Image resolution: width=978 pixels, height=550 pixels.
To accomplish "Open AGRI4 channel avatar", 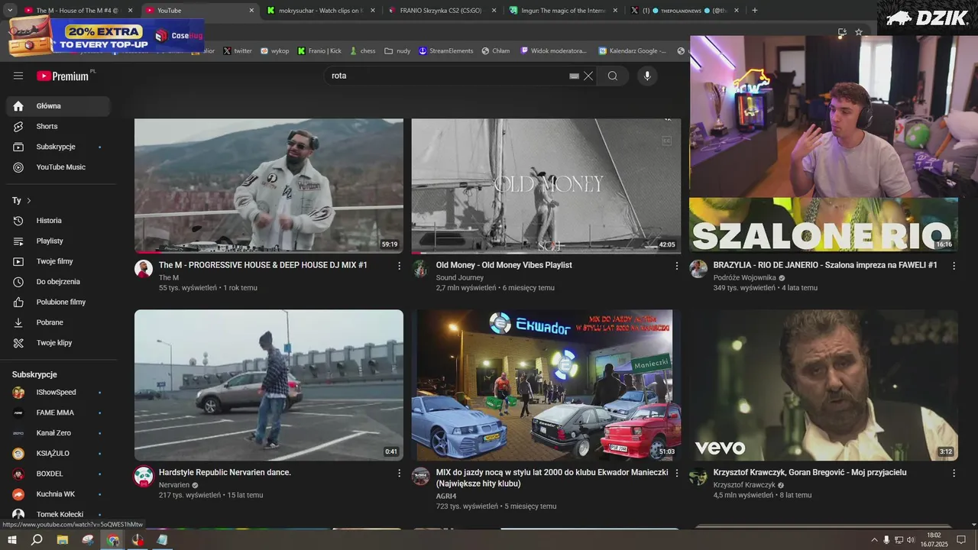I will [x=420, y=477].
